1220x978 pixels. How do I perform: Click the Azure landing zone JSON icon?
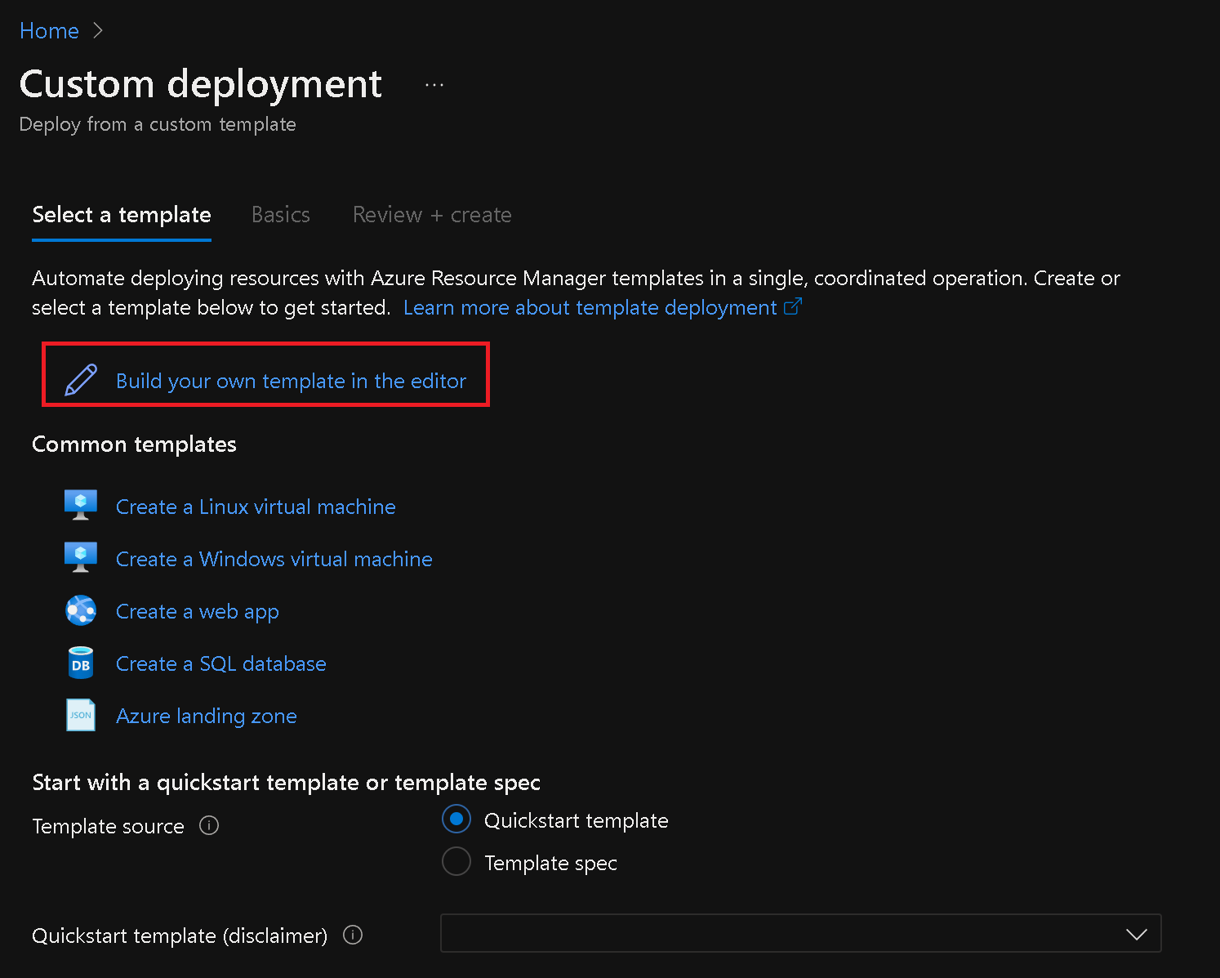[x=81, y=715]
